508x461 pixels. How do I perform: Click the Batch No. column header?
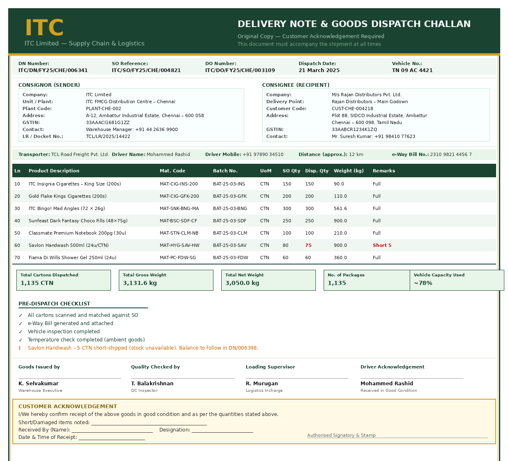click(225, 171)
